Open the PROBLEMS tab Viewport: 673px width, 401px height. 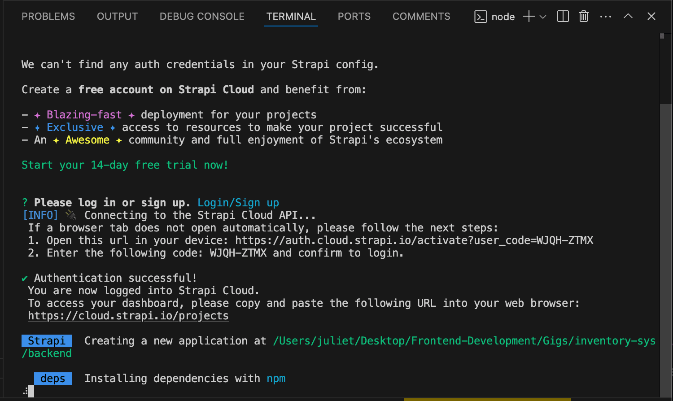48,17
